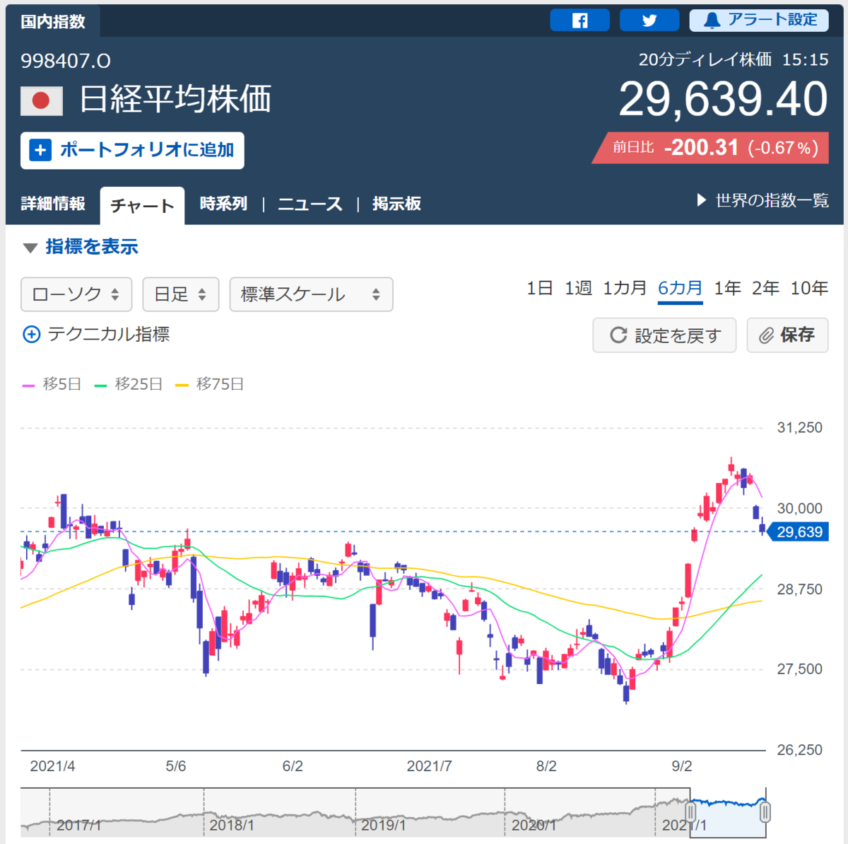
Task: Click 保存 save button
Action: pos(787,335)
